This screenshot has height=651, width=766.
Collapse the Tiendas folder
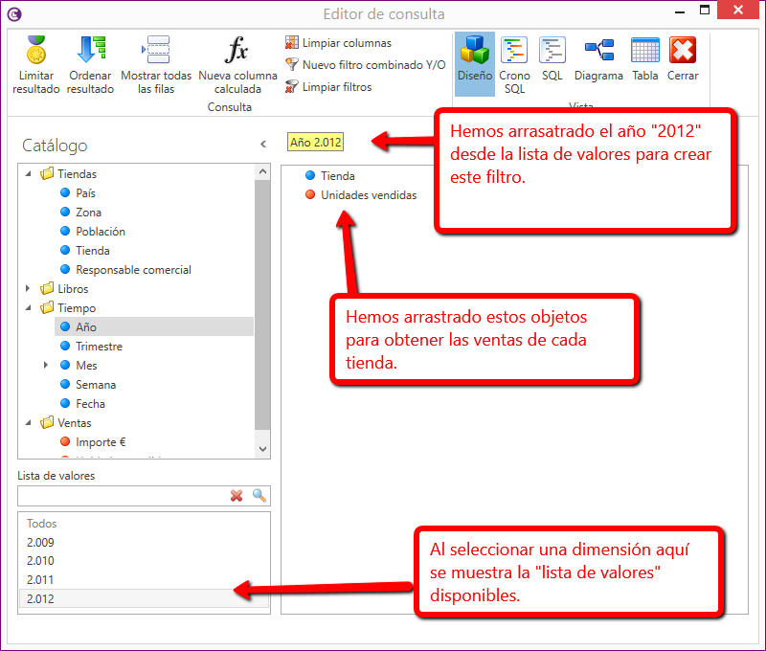point(31,174)
